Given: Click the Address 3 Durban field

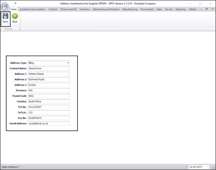Looking at the screenshot, I should [x=49, y=85].
